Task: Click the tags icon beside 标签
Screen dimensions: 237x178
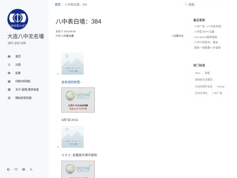Action: (x=9, y=73)
